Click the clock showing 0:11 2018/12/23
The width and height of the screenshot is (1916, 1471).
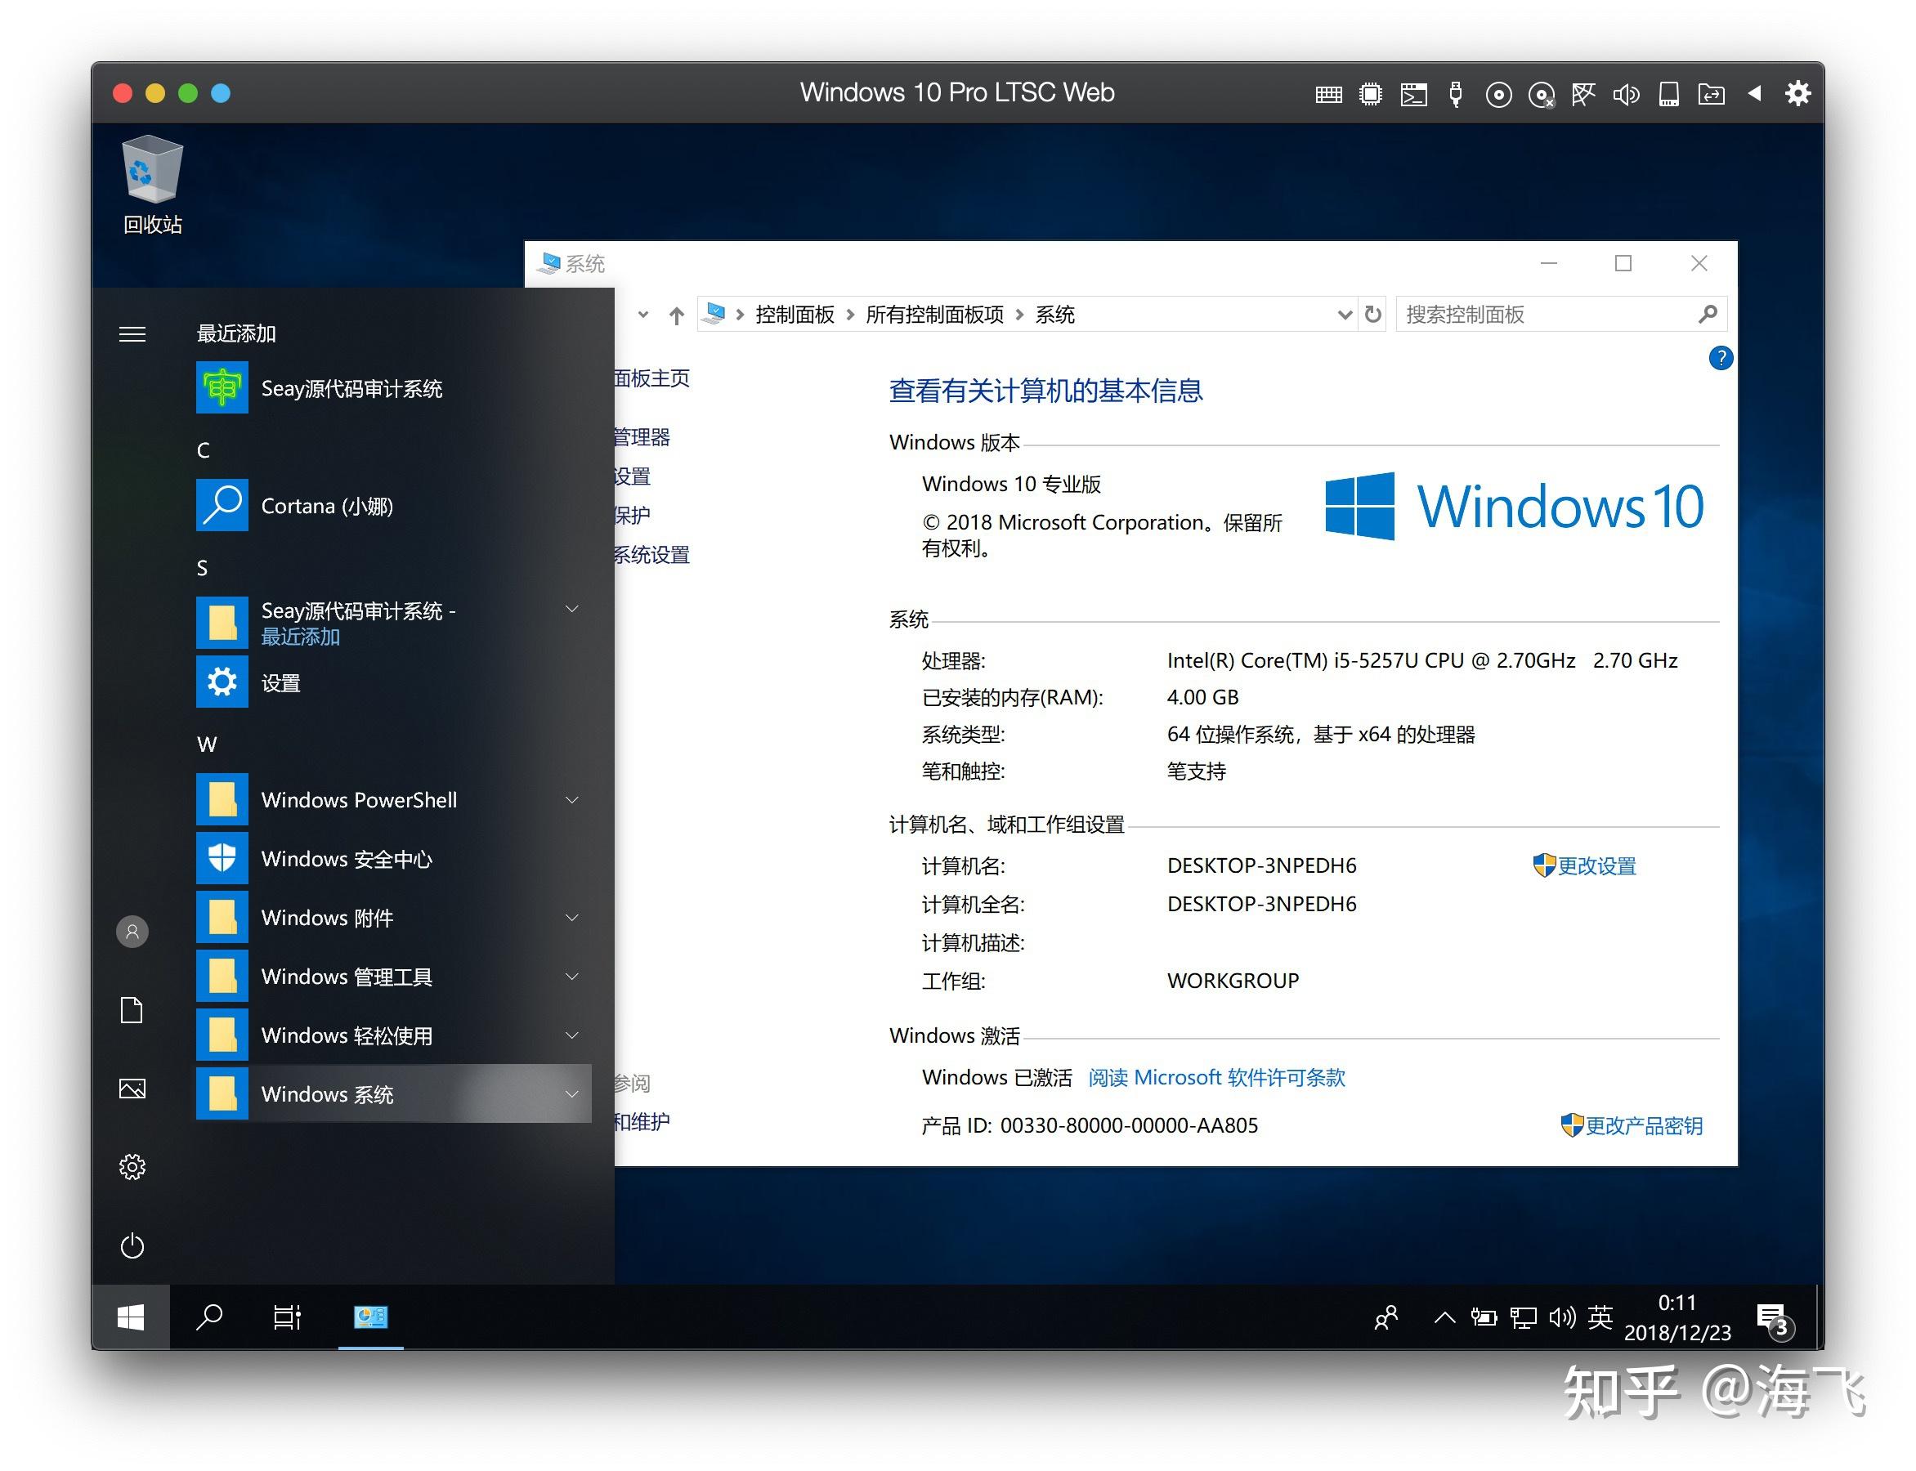coord(1677,1317)
